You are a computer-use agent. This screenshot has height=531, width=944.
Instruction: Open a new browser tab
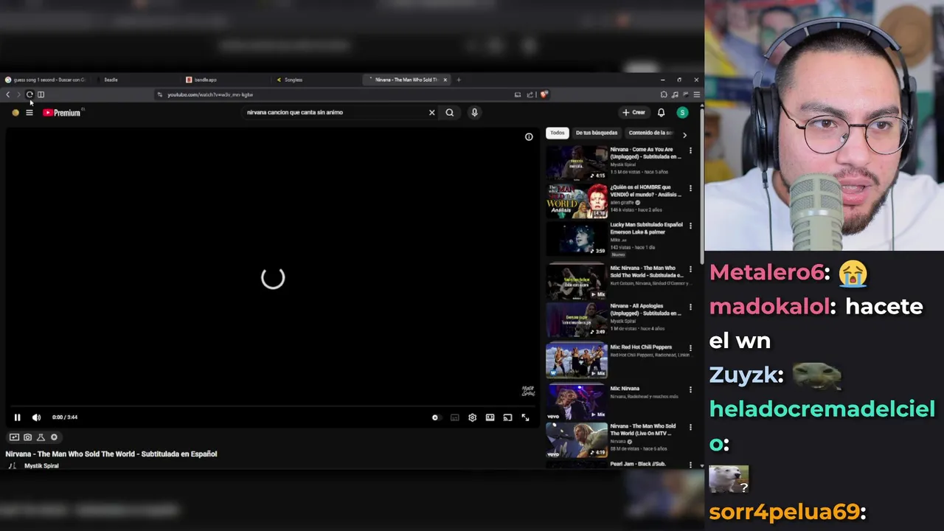pos(459,80)
